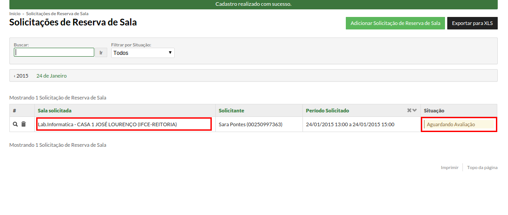The height and width of the screenshot is (215, 508).
Task: Remove sorting with the X icon in Período Solicitado
Action: coord(409,111)
